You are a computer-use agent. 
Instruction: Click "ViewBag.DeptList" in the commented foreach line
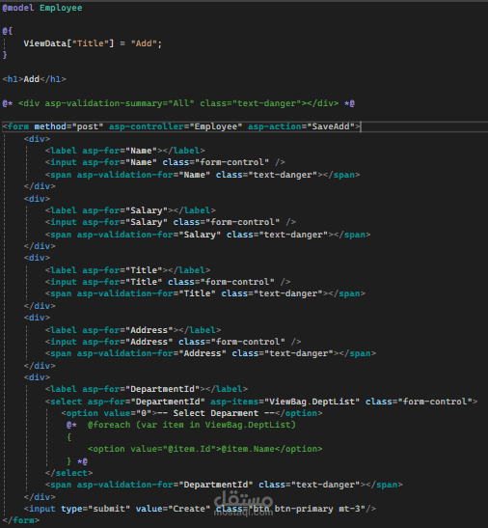(x=248, y=425)
